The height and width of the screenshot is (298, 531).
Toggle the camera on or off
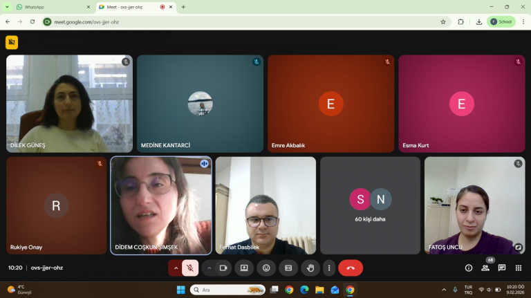(223, 268)
